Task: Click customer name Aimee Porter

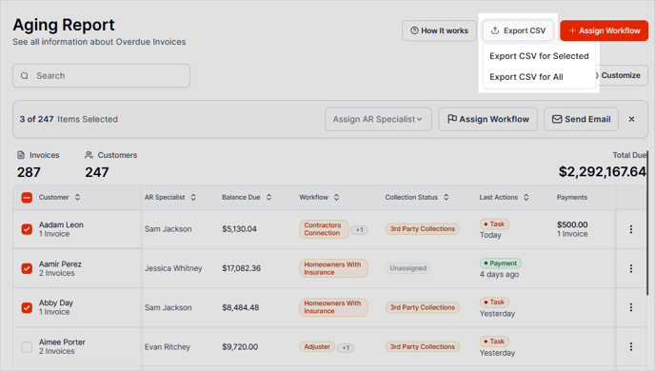Action: pos(62,342)
